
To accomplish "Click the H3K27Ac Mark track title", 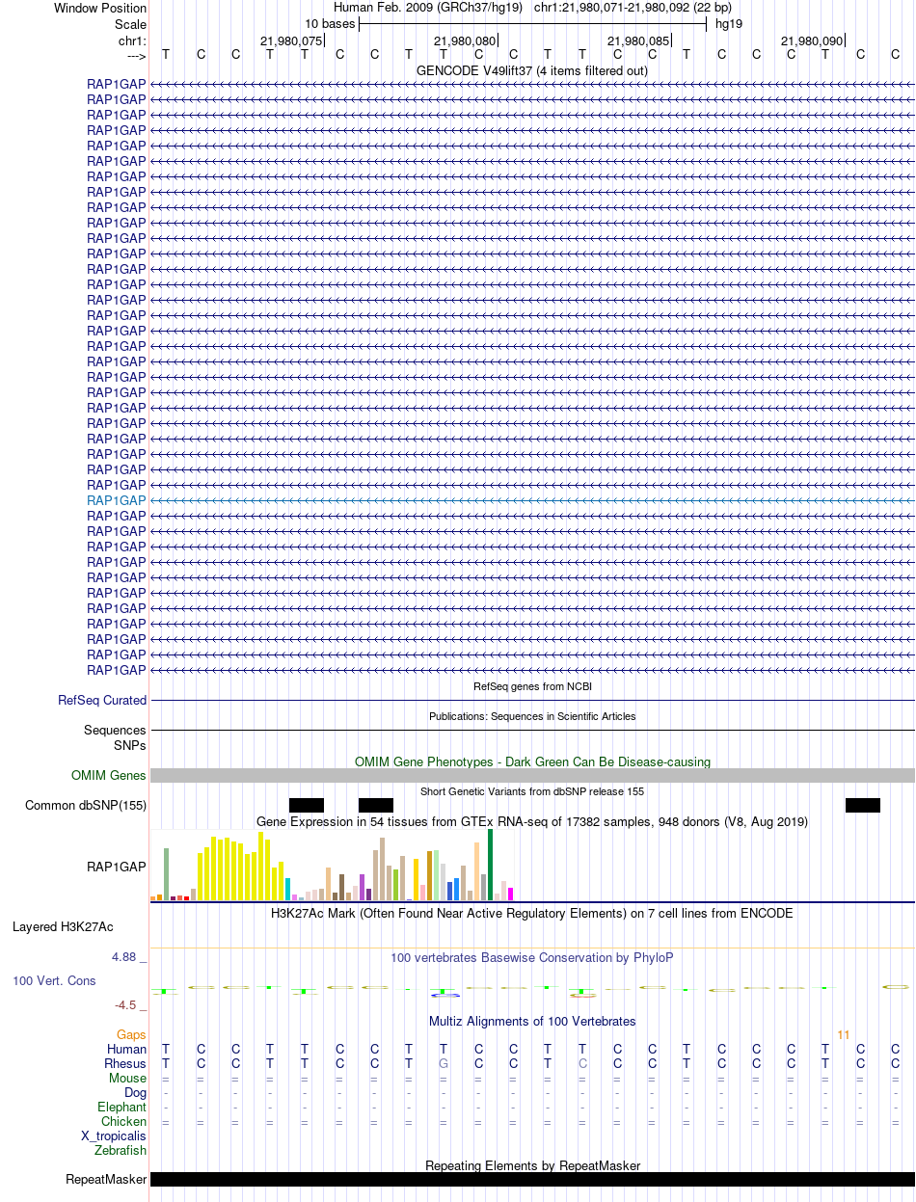I will [532, 912].
